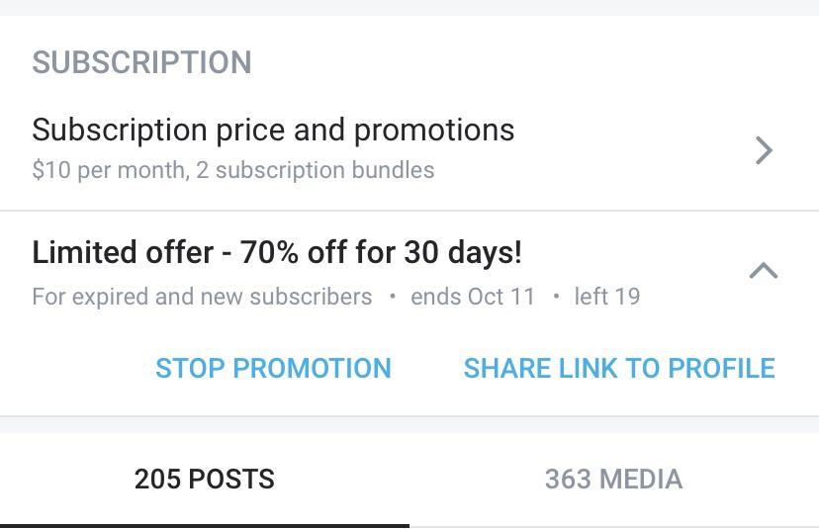The width and height of the screenshot is (819, 529).
Task: Collapse the Limited offer promotion details
Action: click(763, 271)
